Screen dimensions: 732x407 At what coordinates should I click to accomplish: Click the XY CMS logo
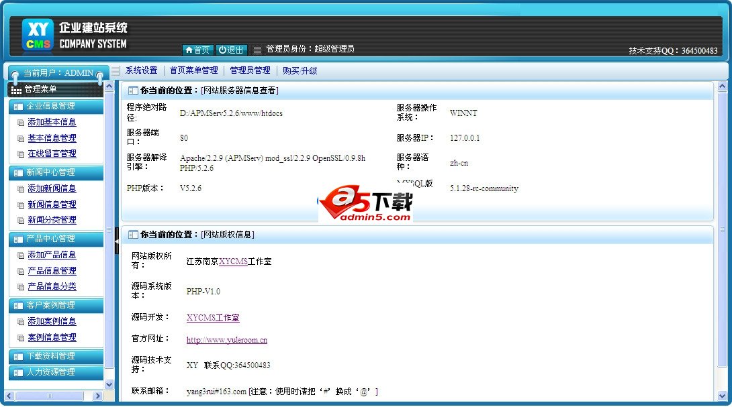(38, 35)
